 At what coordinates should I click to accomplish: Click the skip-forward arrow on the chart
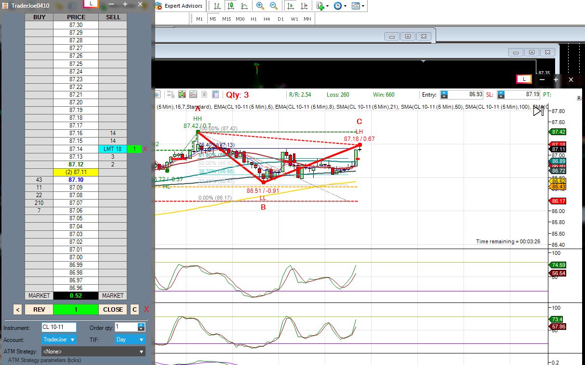coord(538,112)
